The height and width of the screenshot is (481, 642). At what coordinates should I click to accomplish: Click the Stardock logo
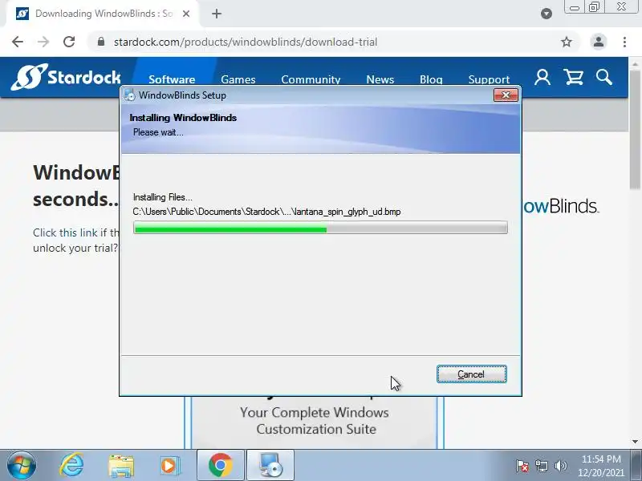(67, 77)
